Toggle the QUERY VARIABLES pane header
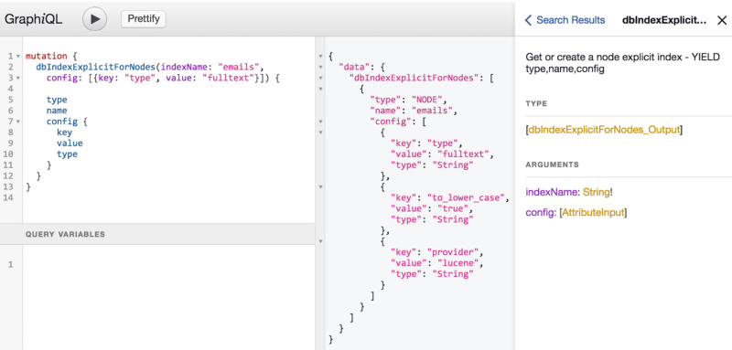 click(x=157, y=234)
